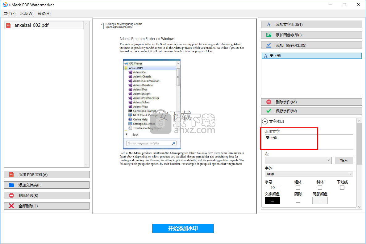Image resolution: width=366 pixels, height=244 pixels.
Task: Click the green check icon on 保存水印(W)
Action: coord(269,111)
